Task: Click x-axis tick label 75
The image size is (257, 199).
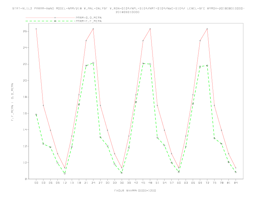Action: 214,183
